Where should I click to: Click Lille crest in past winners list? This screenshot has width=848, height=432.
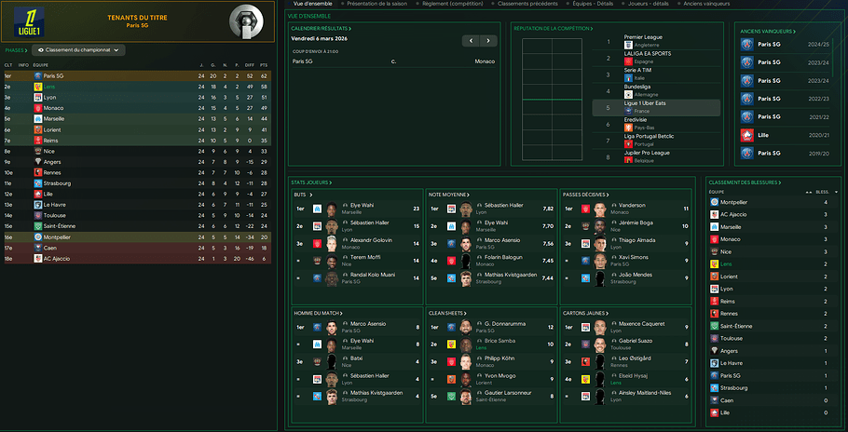point(746,136)
